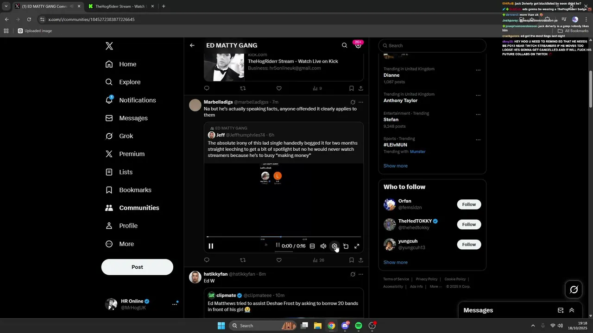The height and width of the screenshot is (333, 593).
Task: Click the Chrome reload button
Action: (29, 19)
